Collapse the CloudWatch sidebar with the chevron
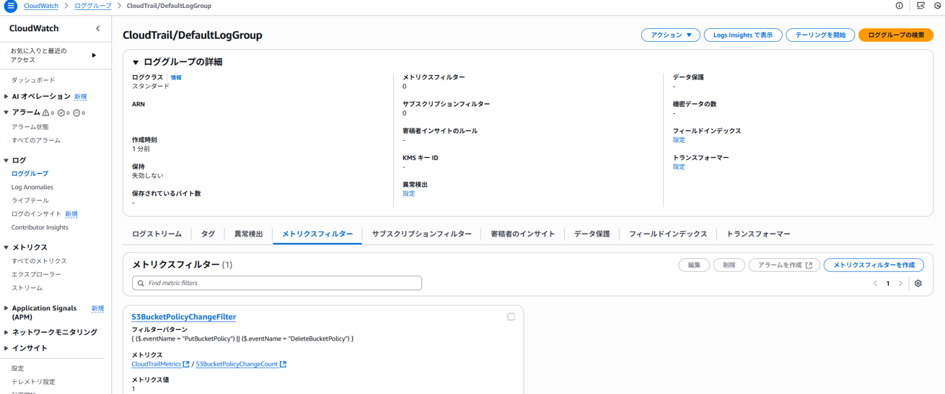 (97, 28)
